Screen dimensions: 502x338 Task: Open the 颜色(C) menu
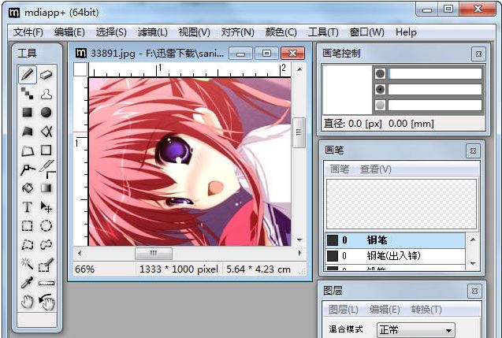point(281,32)
